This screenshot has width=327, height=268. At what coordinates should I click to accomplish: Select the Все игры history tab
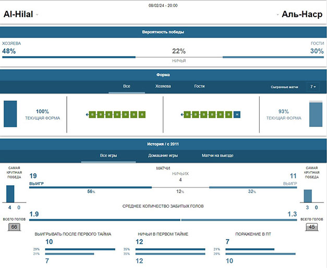click(x=108, y=156)
